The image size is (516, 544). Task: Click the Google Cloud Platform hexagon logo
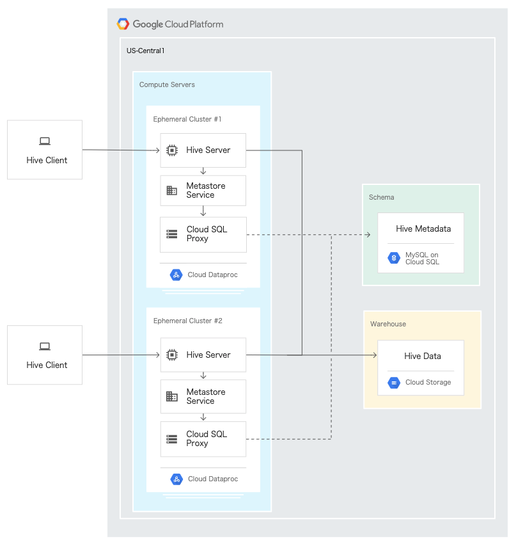[123, 24]
